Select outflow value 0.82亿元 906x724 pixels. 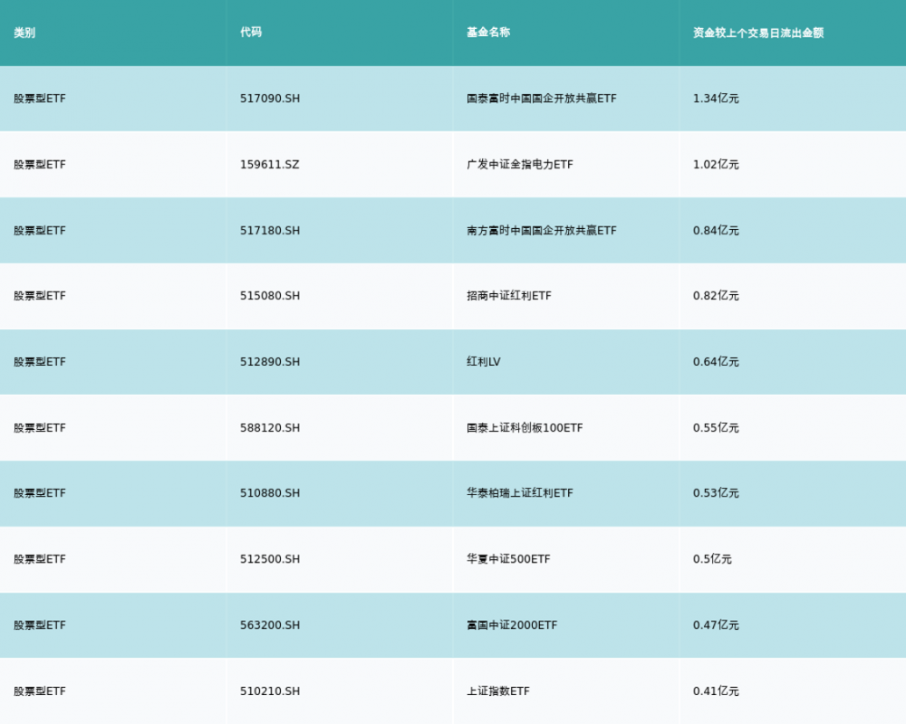716,296
